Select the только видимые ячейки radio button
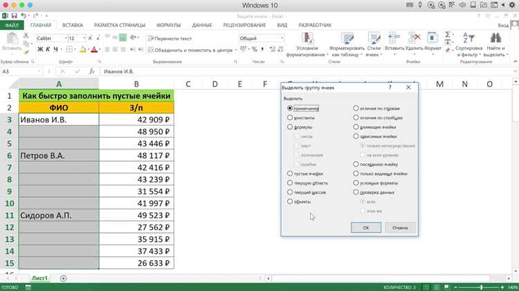 coord(356,173)
